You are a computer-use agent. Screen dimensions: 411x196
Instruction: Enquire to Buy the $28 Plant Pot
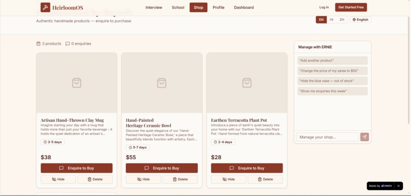247,168
